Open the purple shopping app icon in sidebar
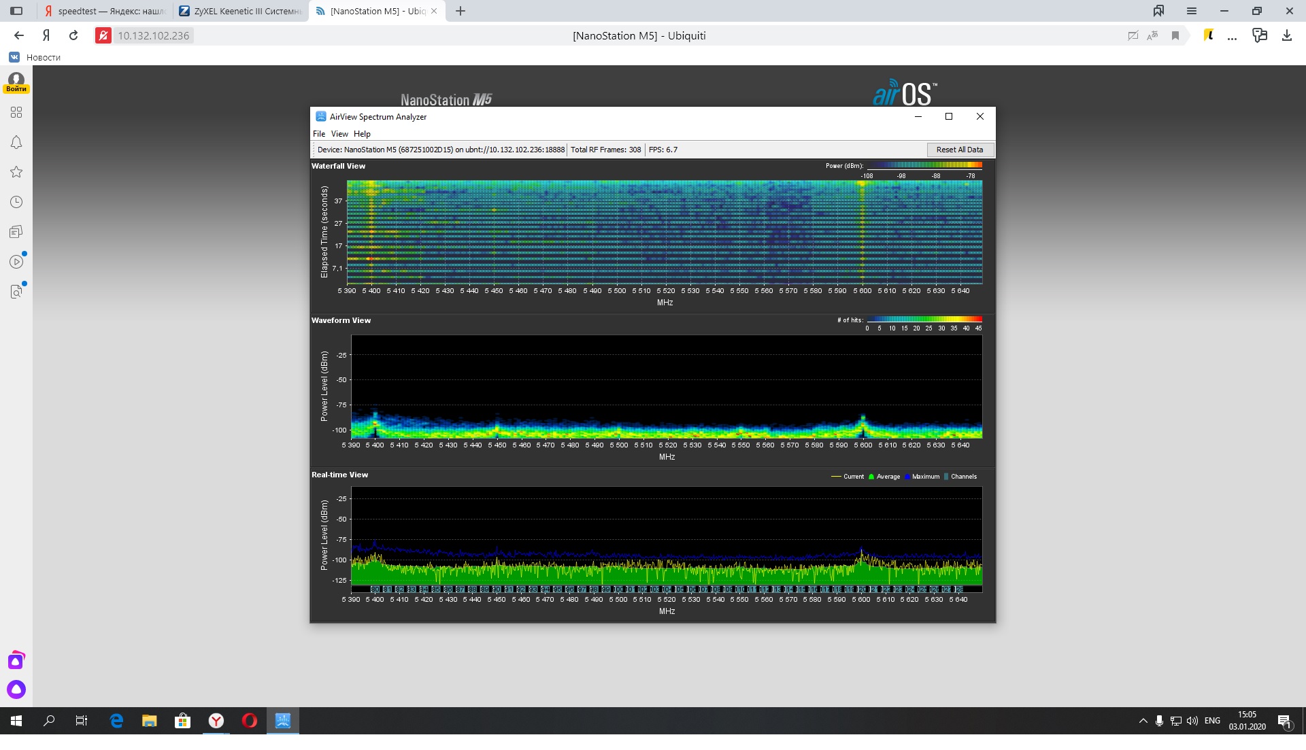1306x750 pixels. pos(16,660)
